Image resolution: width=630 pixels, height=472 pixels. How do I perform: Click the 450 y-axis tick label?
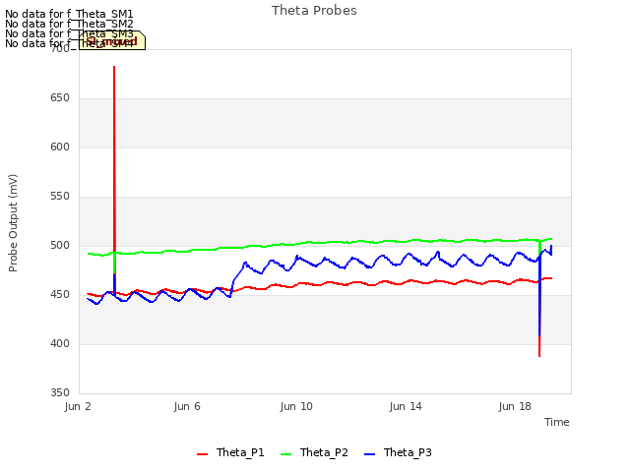click(x=60, y=295)
